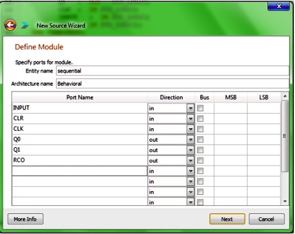Click the scroll down arrow of port table
295x234 pixels.
pos(285,201)
